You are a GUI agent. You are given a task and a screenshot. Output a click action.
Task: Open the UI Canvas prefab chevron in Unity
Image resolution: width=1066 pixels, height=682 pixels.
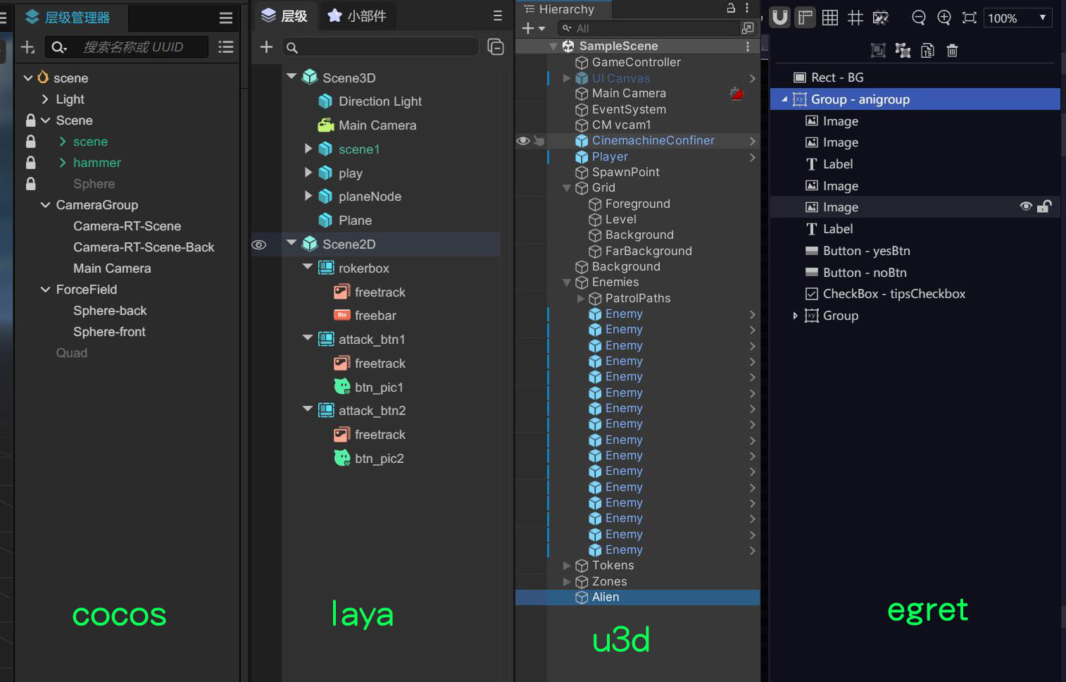(752, 79)
